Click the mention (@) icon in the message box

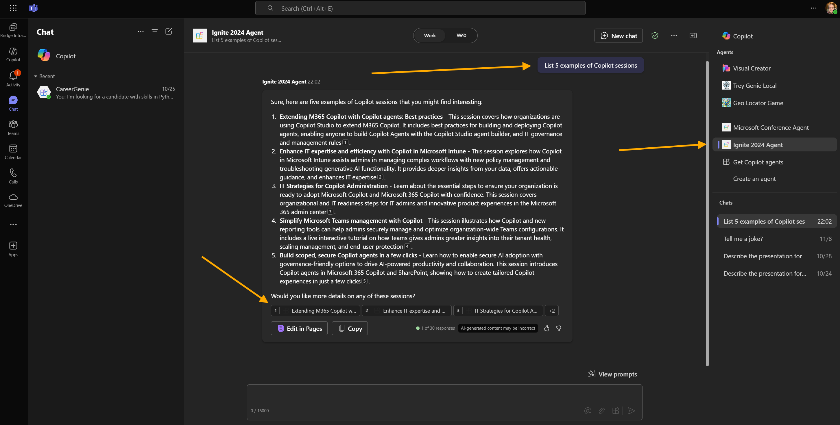(x=587, y=411)
